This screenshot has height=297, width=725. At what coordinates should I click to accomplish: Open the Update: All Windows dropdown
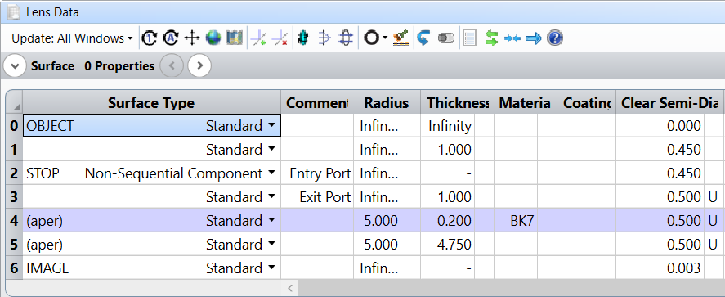72,38
